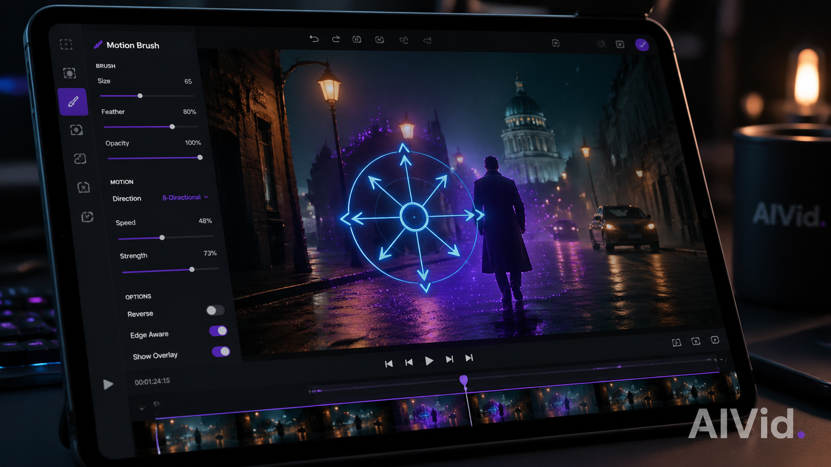
Task: Confirm edits with the purple checkmark button
Action: coord(642,45)
